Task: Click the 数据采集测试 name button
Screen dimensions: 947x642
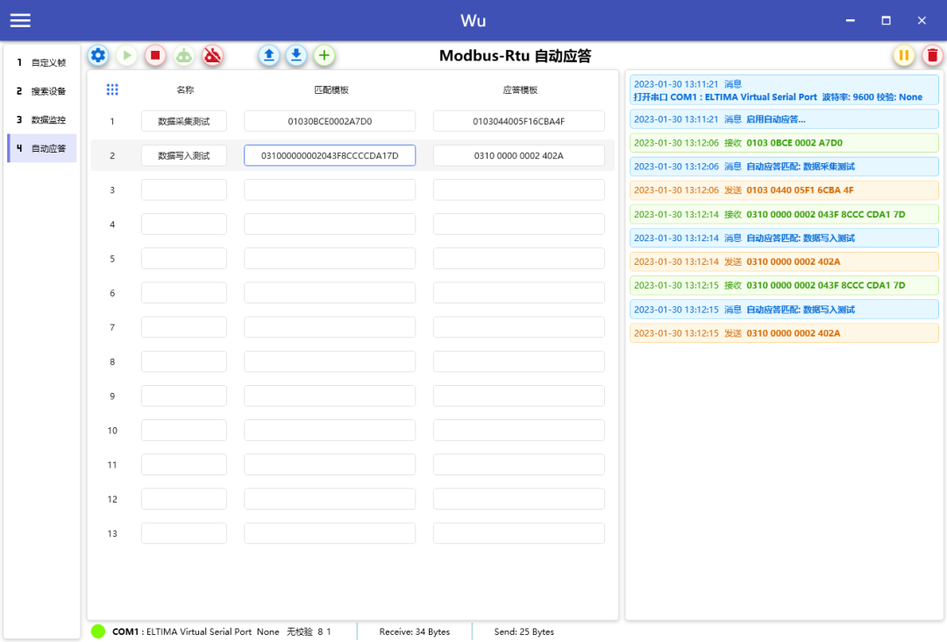Action: tap(183, 120)
